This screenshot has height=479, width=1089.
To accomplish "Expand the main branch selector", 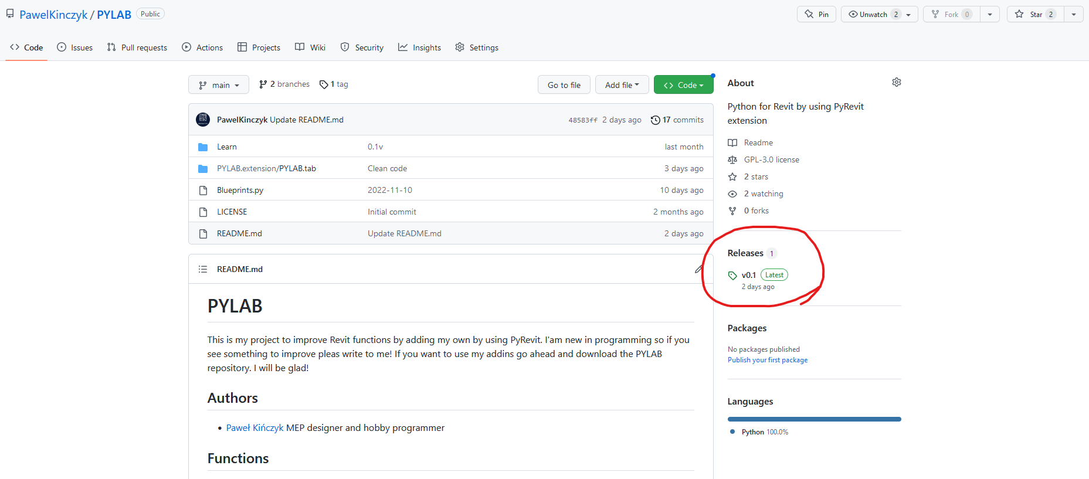I will click(219, 85).
